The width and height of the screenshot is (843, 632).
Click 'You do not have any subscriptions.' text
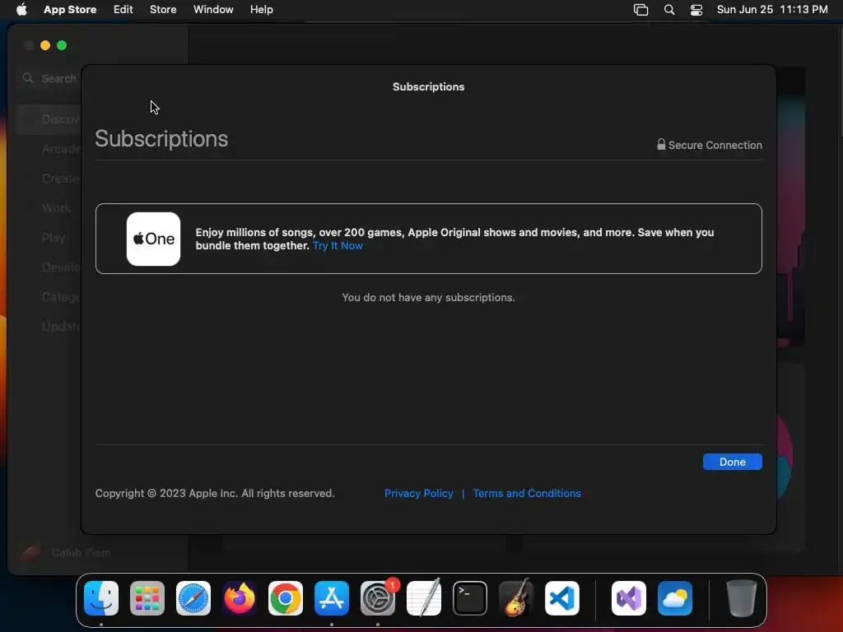tap(428, 297)
